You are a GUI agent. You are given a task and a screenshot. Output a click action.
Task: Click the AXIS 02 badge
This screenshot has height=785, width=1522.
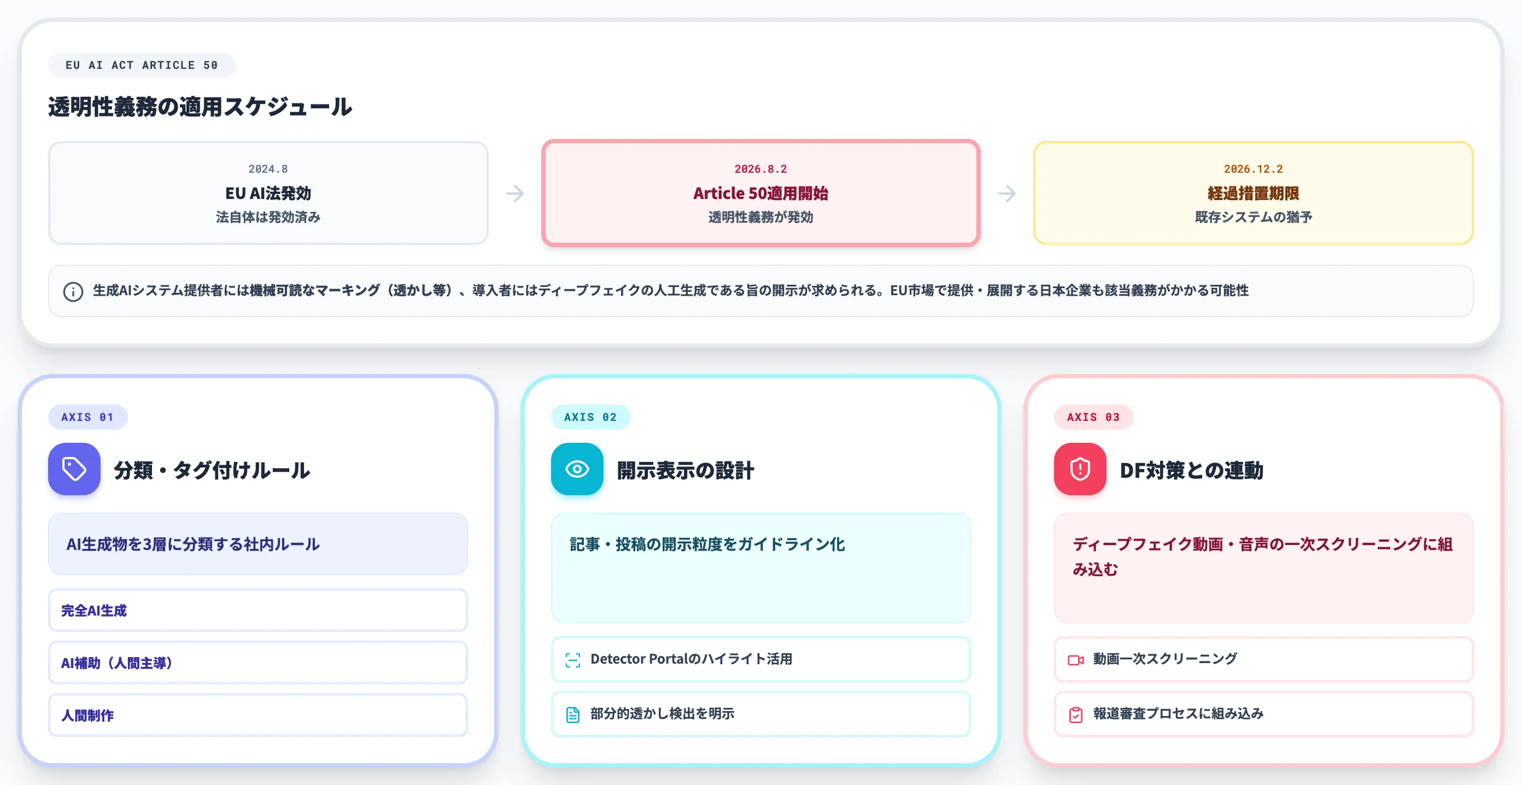[x=590, y=417]
